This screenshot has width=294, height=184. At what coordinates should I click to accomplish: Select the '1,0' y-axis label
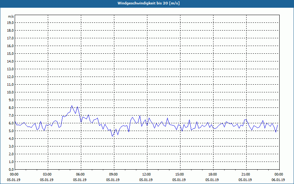(11, 162)
